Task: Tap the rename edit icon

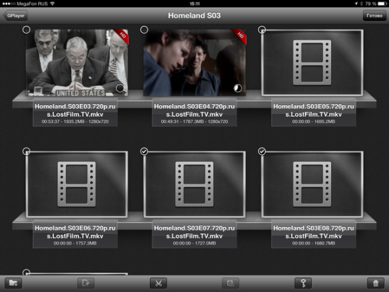Action: (x=85, y=283)
